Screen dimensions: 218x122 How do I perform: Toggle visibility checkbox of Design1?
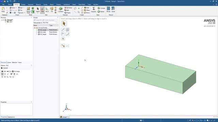pos(4,20)
